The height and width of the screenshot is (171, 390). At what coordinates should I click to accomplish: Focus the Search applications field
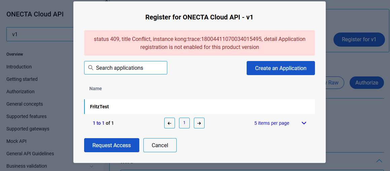[x=126, y=68]
